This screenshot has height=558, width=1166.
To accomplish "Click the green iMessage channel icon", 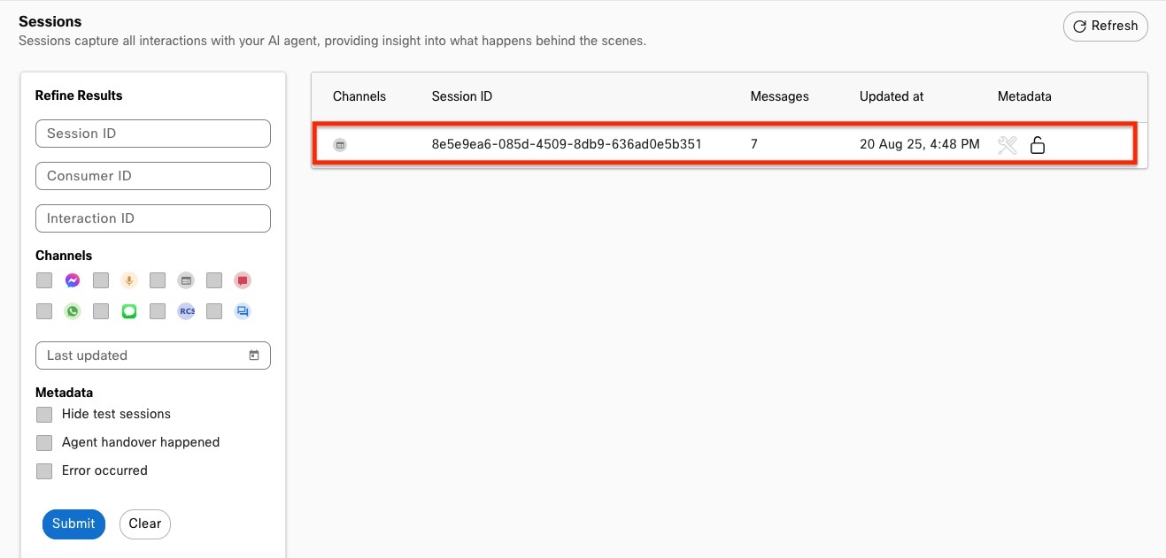I will [129, 311].
